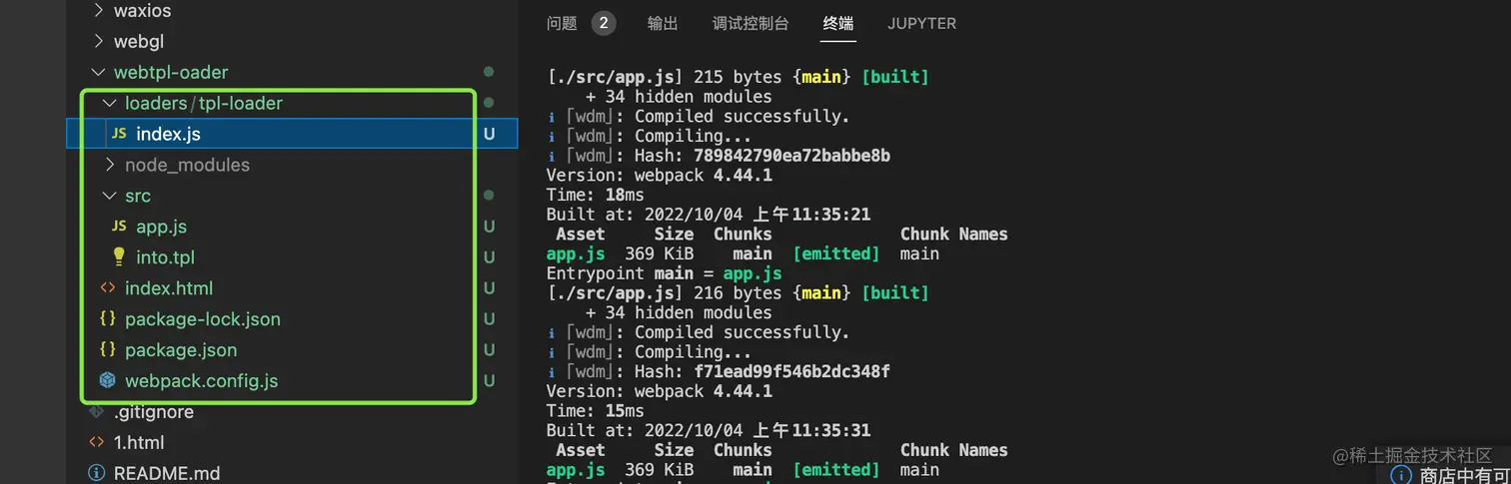
Task: Click the info icon of README.md
Action: coord(96,473)
